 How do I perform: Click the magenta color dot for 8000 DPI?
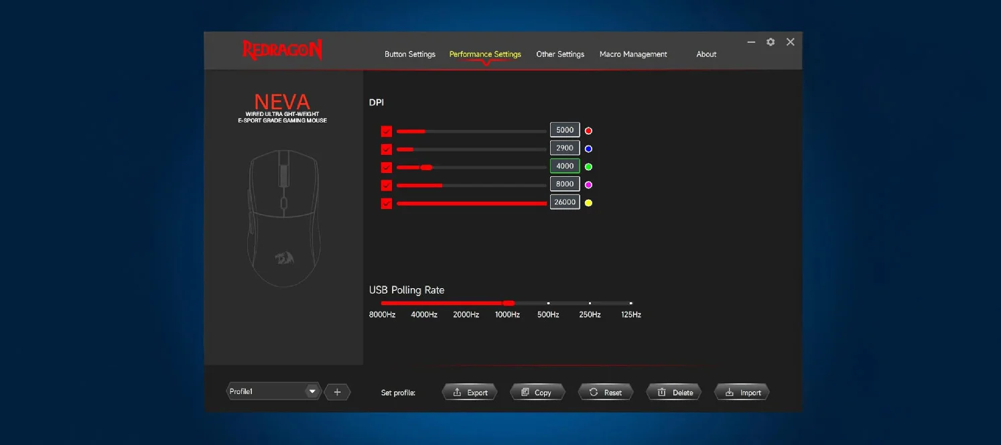[589, 185]
